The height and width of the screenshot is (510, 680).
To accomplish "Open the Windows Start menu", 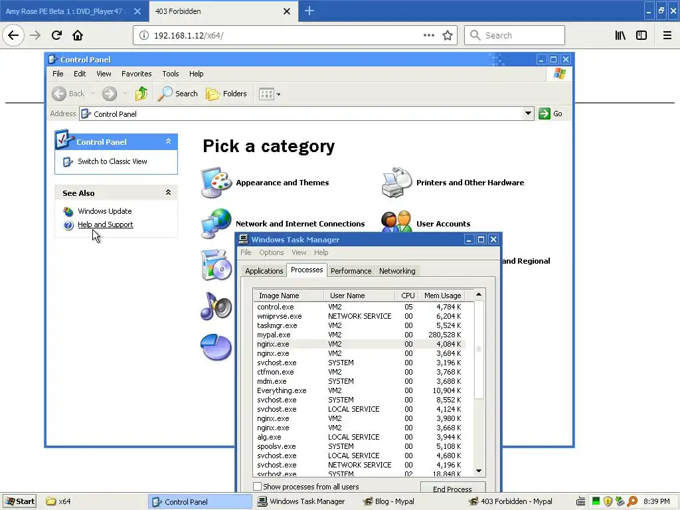I will point(19,502).
